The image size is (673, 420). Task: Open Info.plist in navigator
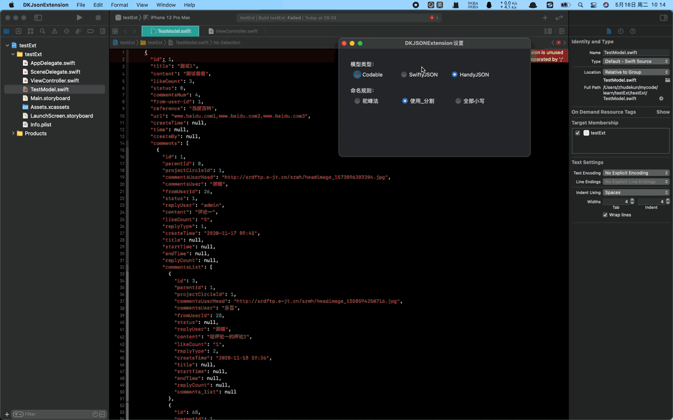tap(40, 125)
